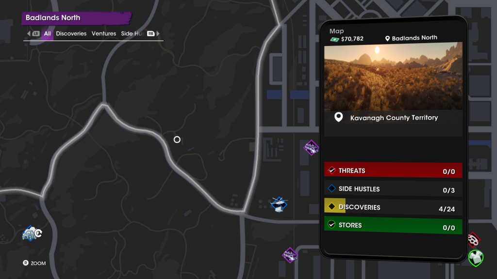The width and height of the screenshot is (497, 279).
Task: Click the Badlands North pin in the phone header
Action: (387, 38)
